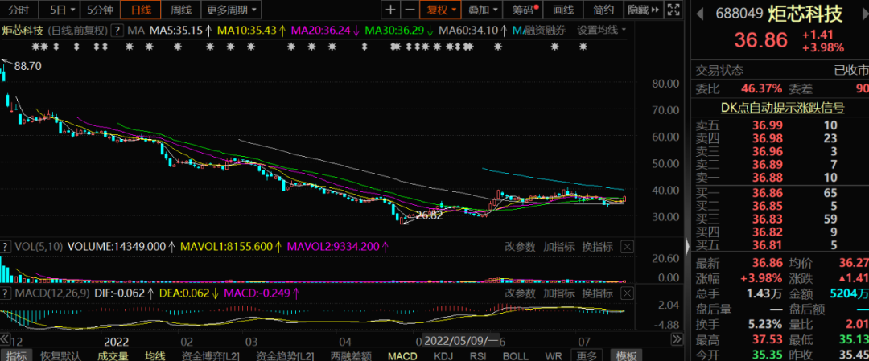Close the MACD indicator panel

pos(627,293)
